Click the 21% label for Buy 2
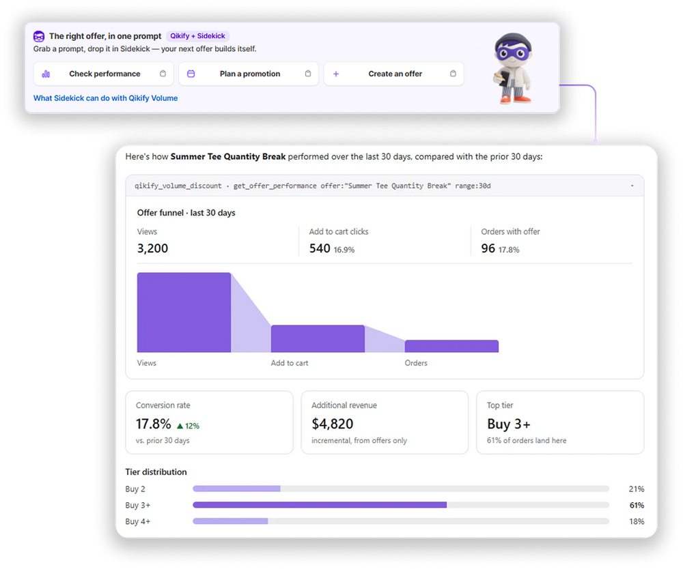Image resolution: width=683 pixels, height=569 pixels. pyautogui.click(x=637, y=489)
